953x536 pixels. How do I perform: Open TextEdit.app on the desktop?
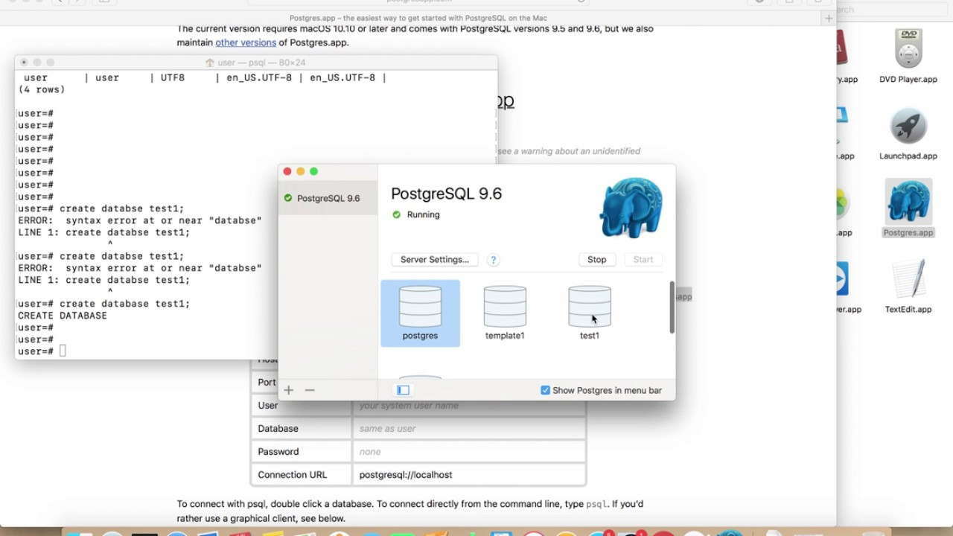point(908,287)
